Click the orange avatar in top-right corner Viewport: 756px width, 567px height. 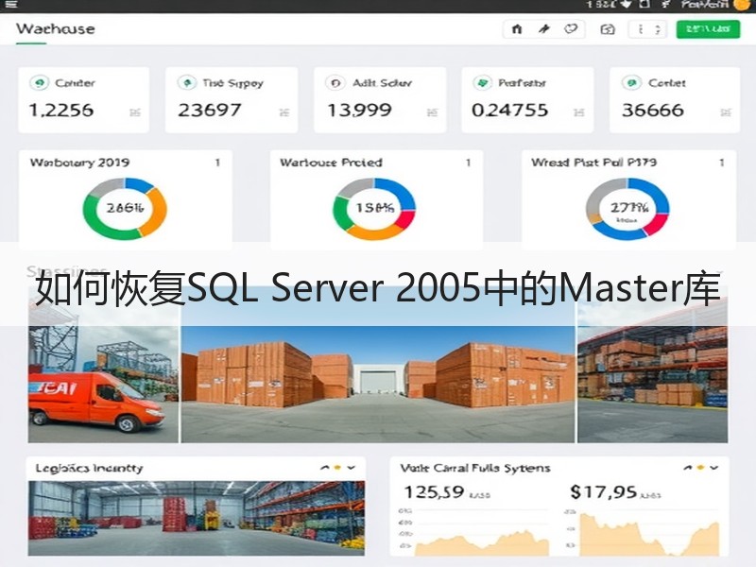pos(741,5)
